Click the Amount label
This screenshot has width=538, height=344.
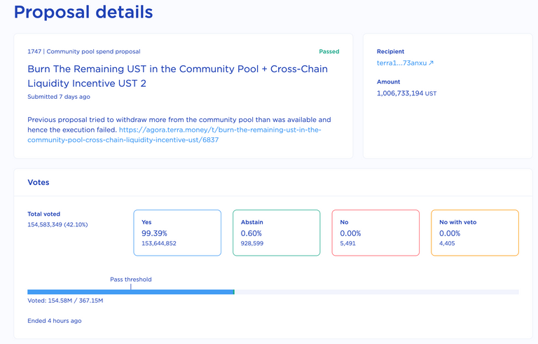[388, 82]
